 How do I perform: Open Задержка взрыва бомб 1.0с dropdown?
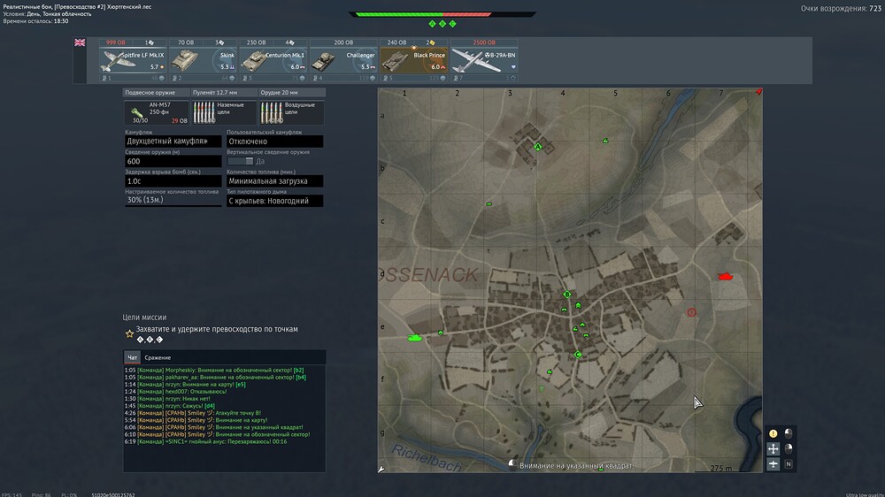pos(173,181)
